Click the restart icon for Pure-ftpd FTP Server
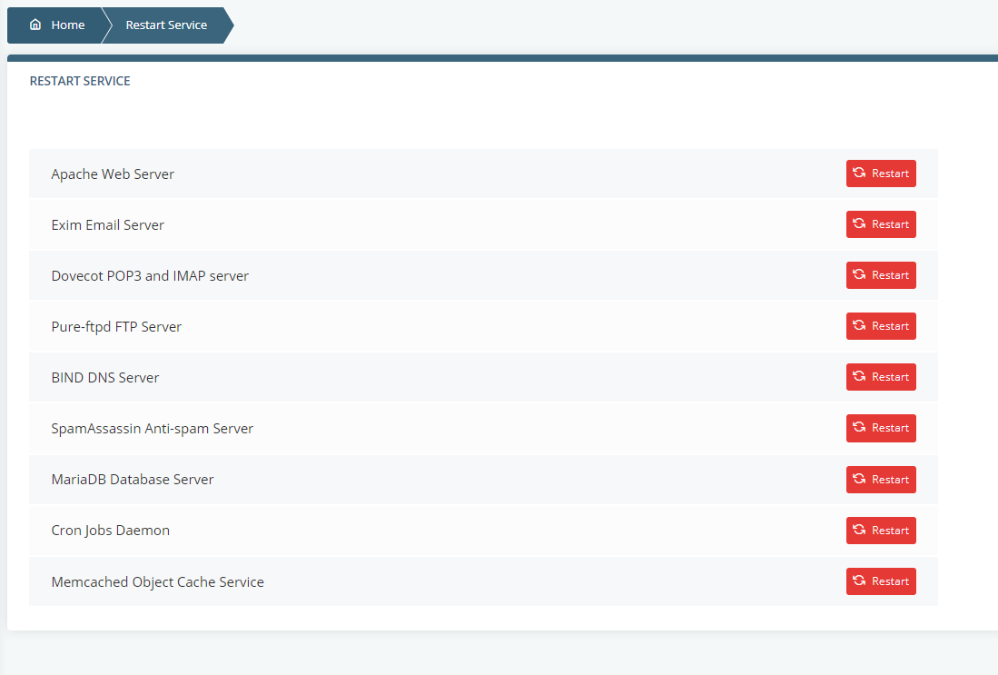998x675 pixels. click(857, 326)
